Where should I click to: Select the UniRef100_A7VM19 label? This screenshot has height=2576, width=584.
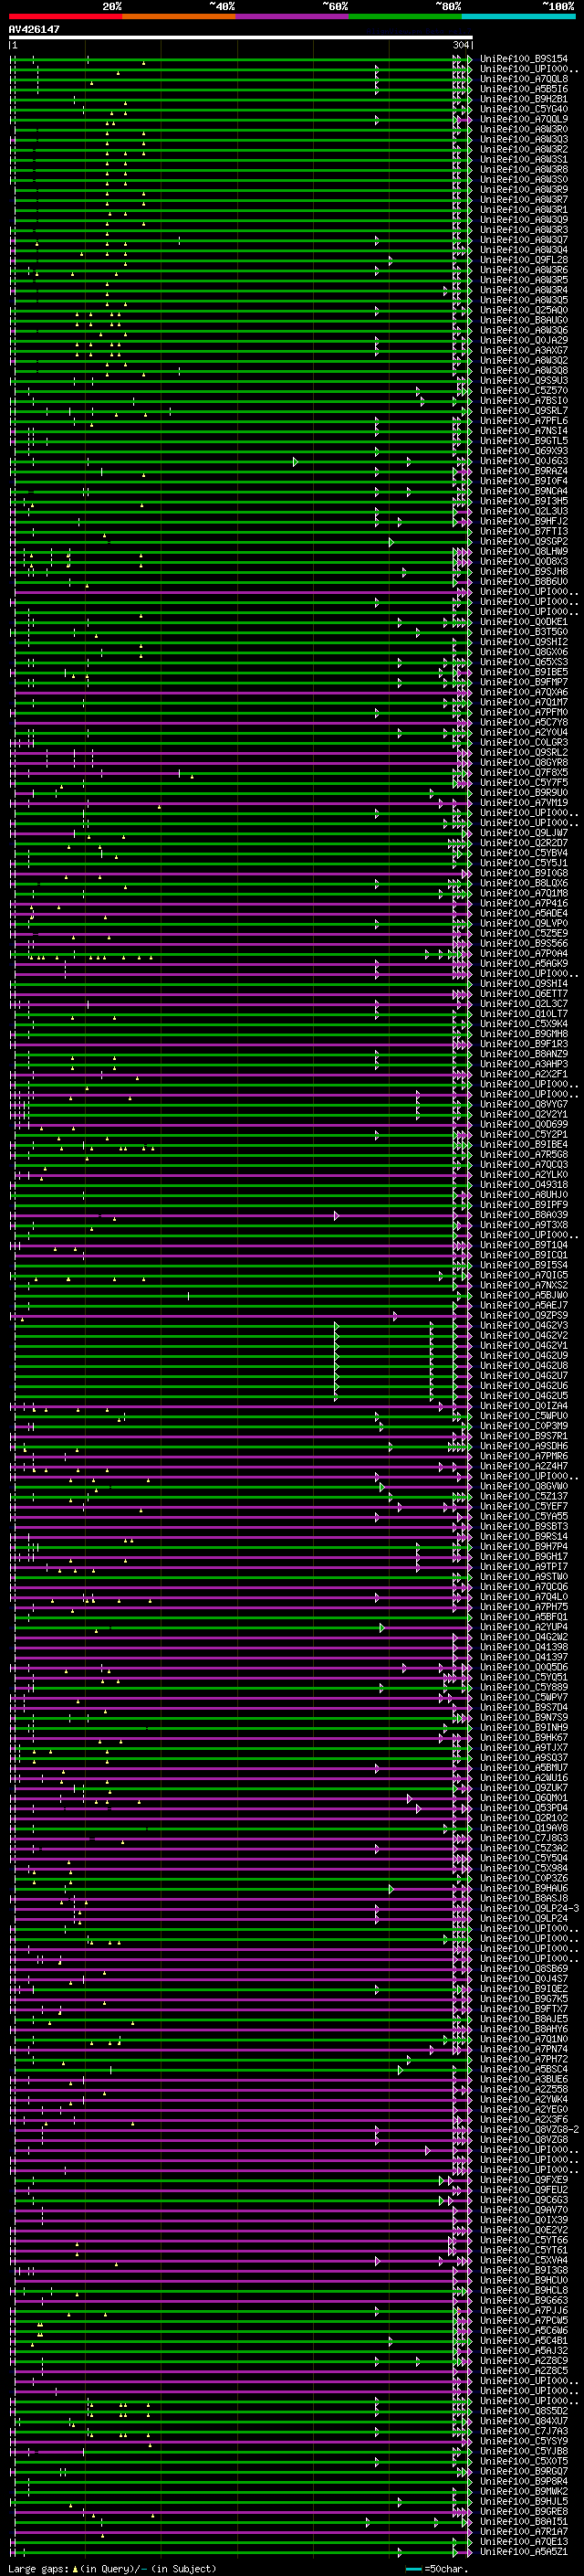[x=524, y=802]
